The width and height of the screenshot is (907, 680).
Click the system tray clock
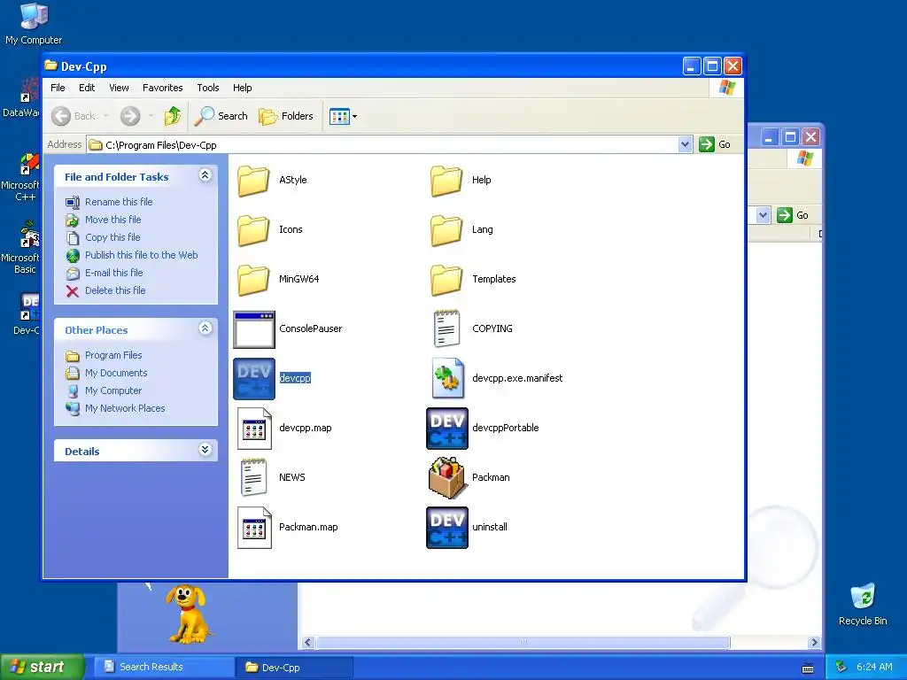pos(874,668)
